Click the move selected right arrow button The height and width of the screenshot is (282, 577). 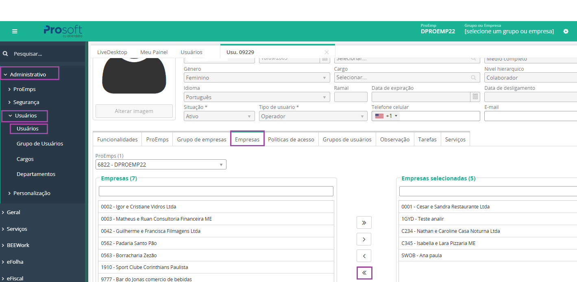(364, 239)
